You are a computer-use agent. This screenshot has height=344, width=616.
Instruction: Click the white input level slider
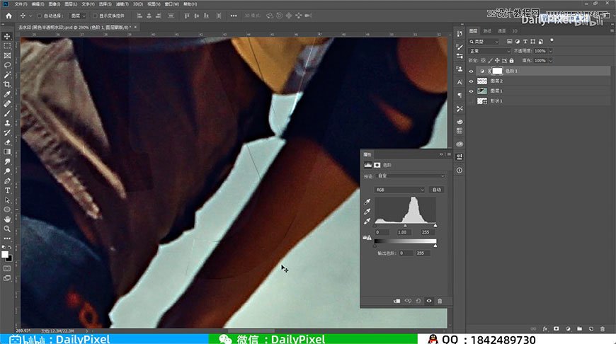coord(435,226)
